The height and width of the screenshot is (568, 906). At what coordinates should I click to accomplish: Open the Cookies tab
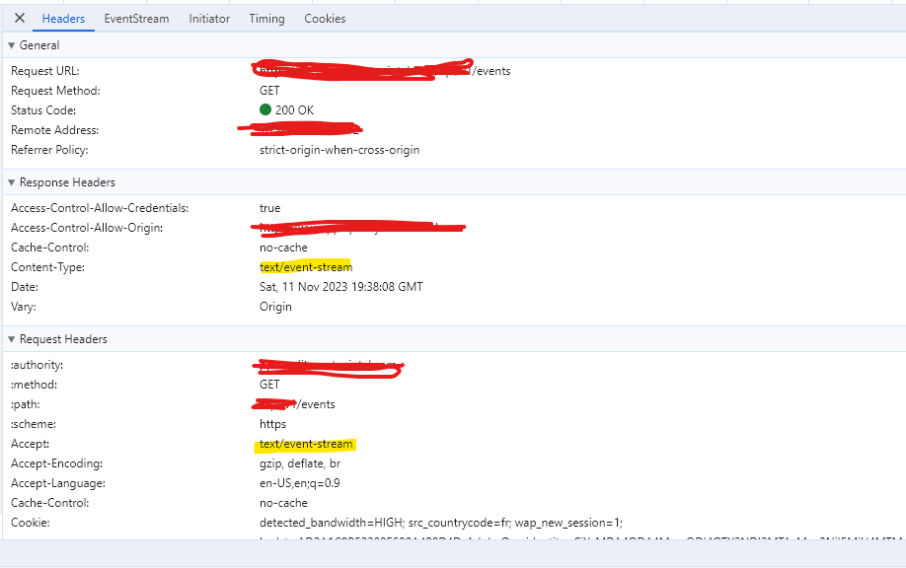[325, 18]
